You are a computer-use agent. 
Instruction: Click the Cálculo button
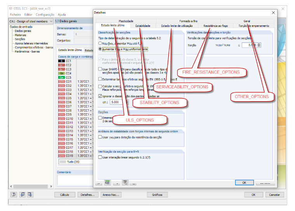pos(65,195)
